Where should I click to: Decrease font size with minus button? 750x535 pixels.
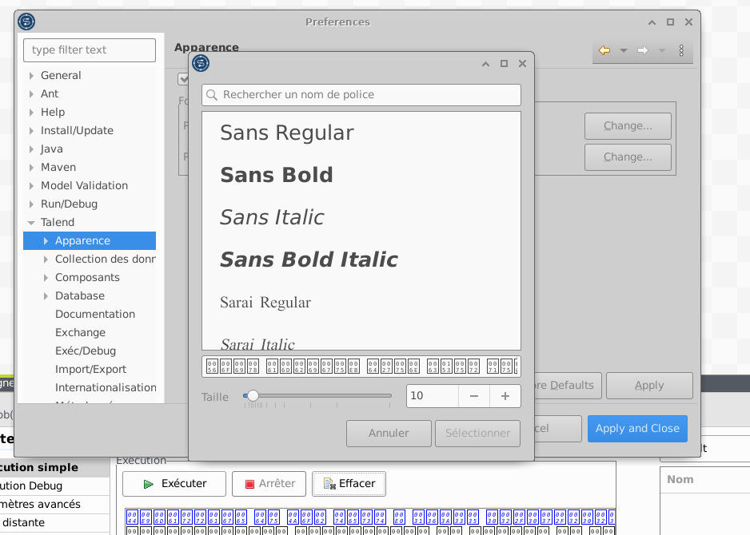(474, 396)
